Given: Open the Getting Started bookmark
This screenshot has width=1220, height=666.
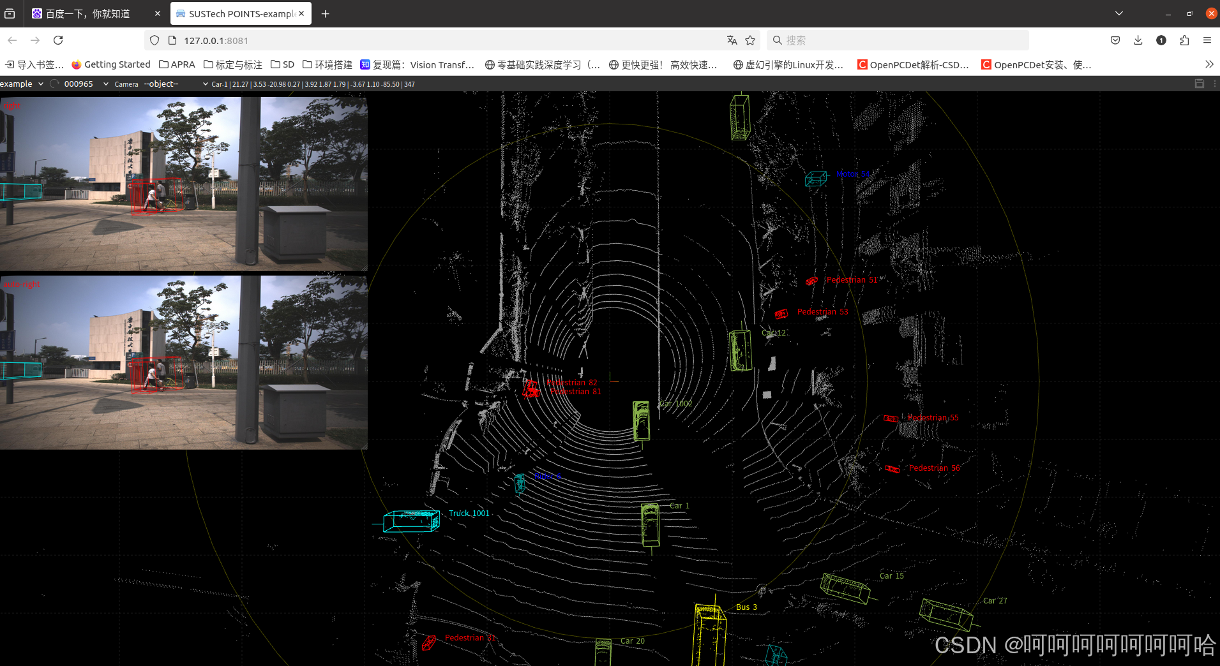Looking at the screenshot, I should [x=110, y=64].
